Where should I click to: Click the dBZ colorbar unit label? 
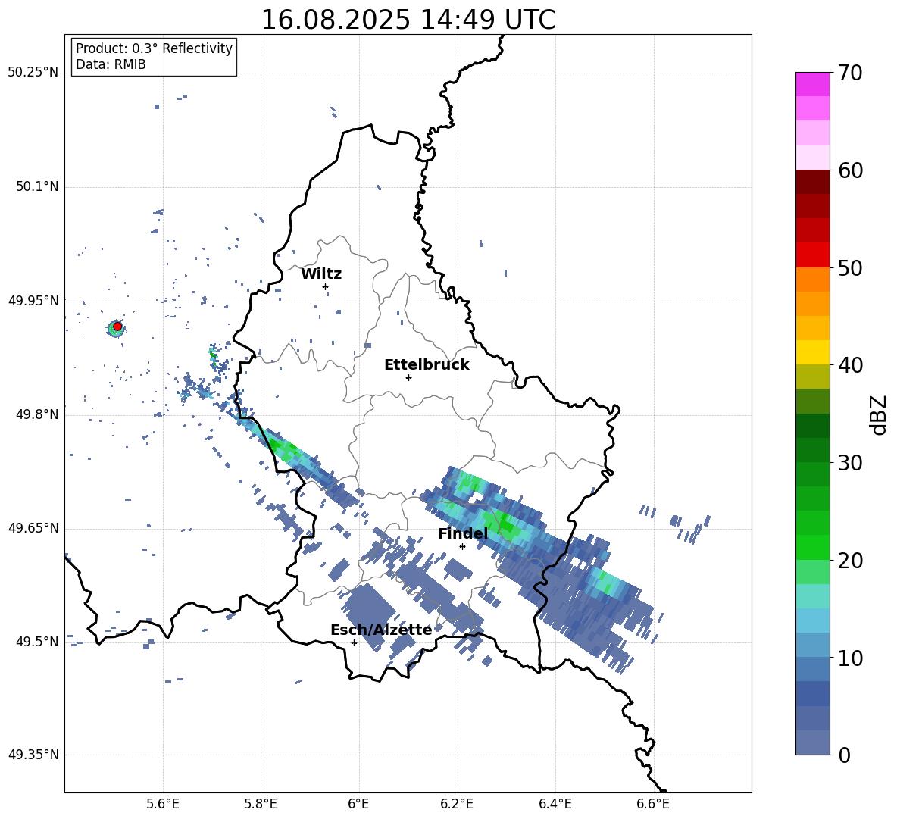880,414
